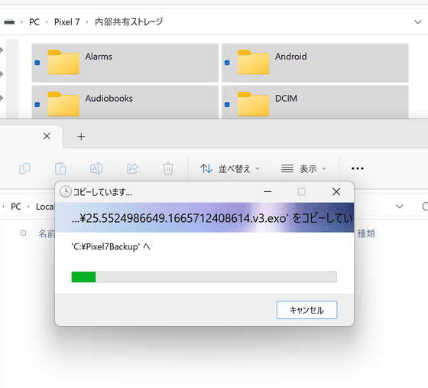The height and width of the screenshot is (388, 428).
Task: Click the copying file name text in dialog
Action: [x=212, y=218]
